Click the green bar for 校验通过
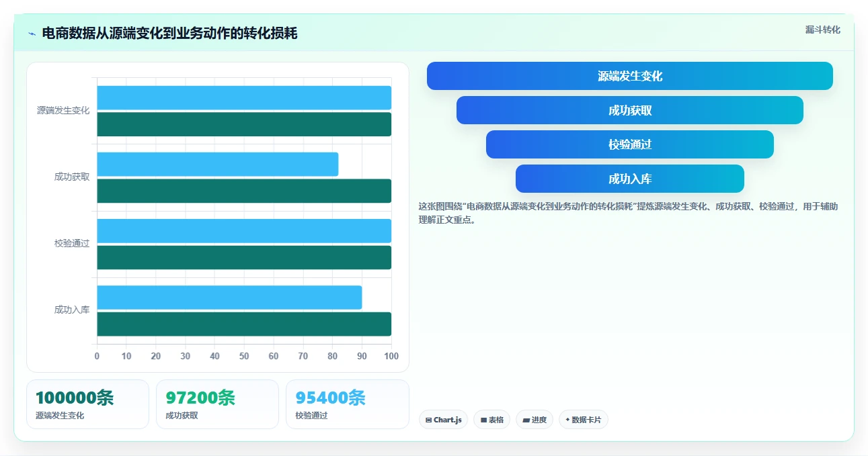The image size is (868, 456). point(244,257)
